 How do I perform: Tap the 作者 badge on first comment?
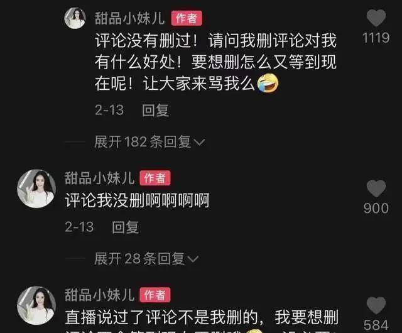[x=187, y=18]
